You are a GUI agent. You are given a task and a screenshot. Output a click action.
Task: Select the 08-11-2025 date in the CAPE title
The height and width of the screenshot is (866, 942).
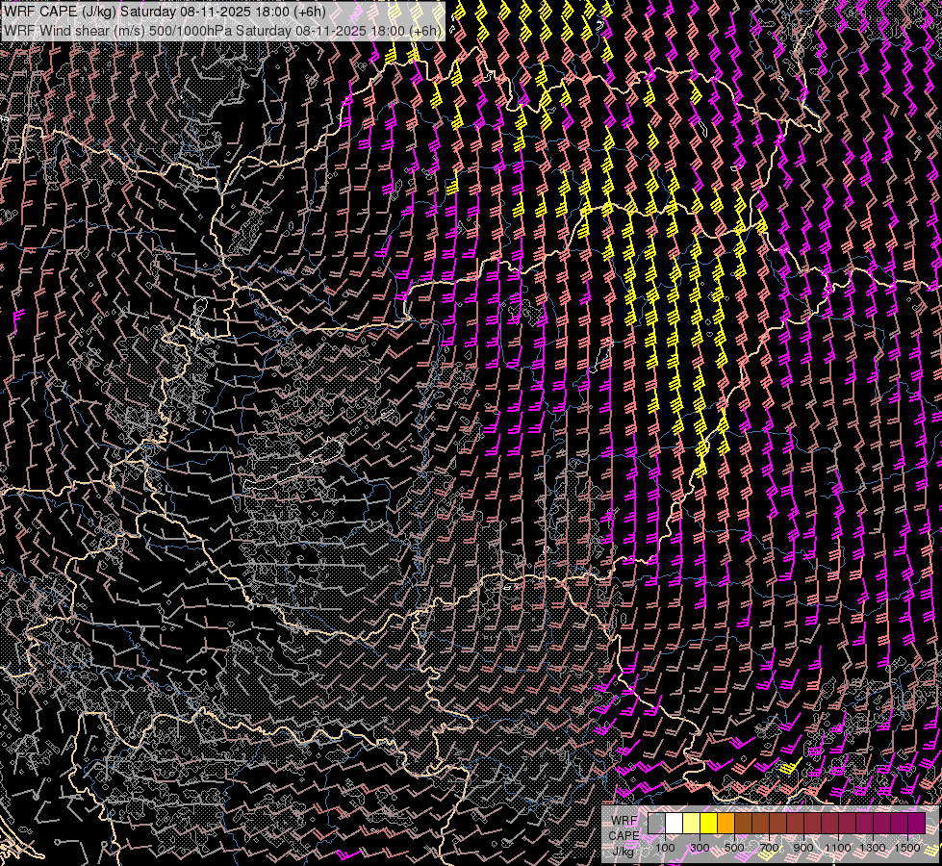point(214,13)
